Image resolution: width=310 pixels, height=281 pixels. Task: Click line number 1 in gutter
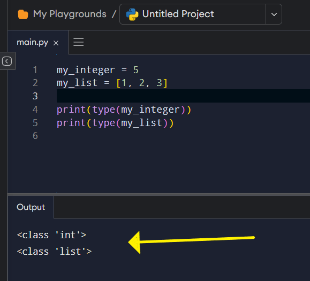[35, 70]
